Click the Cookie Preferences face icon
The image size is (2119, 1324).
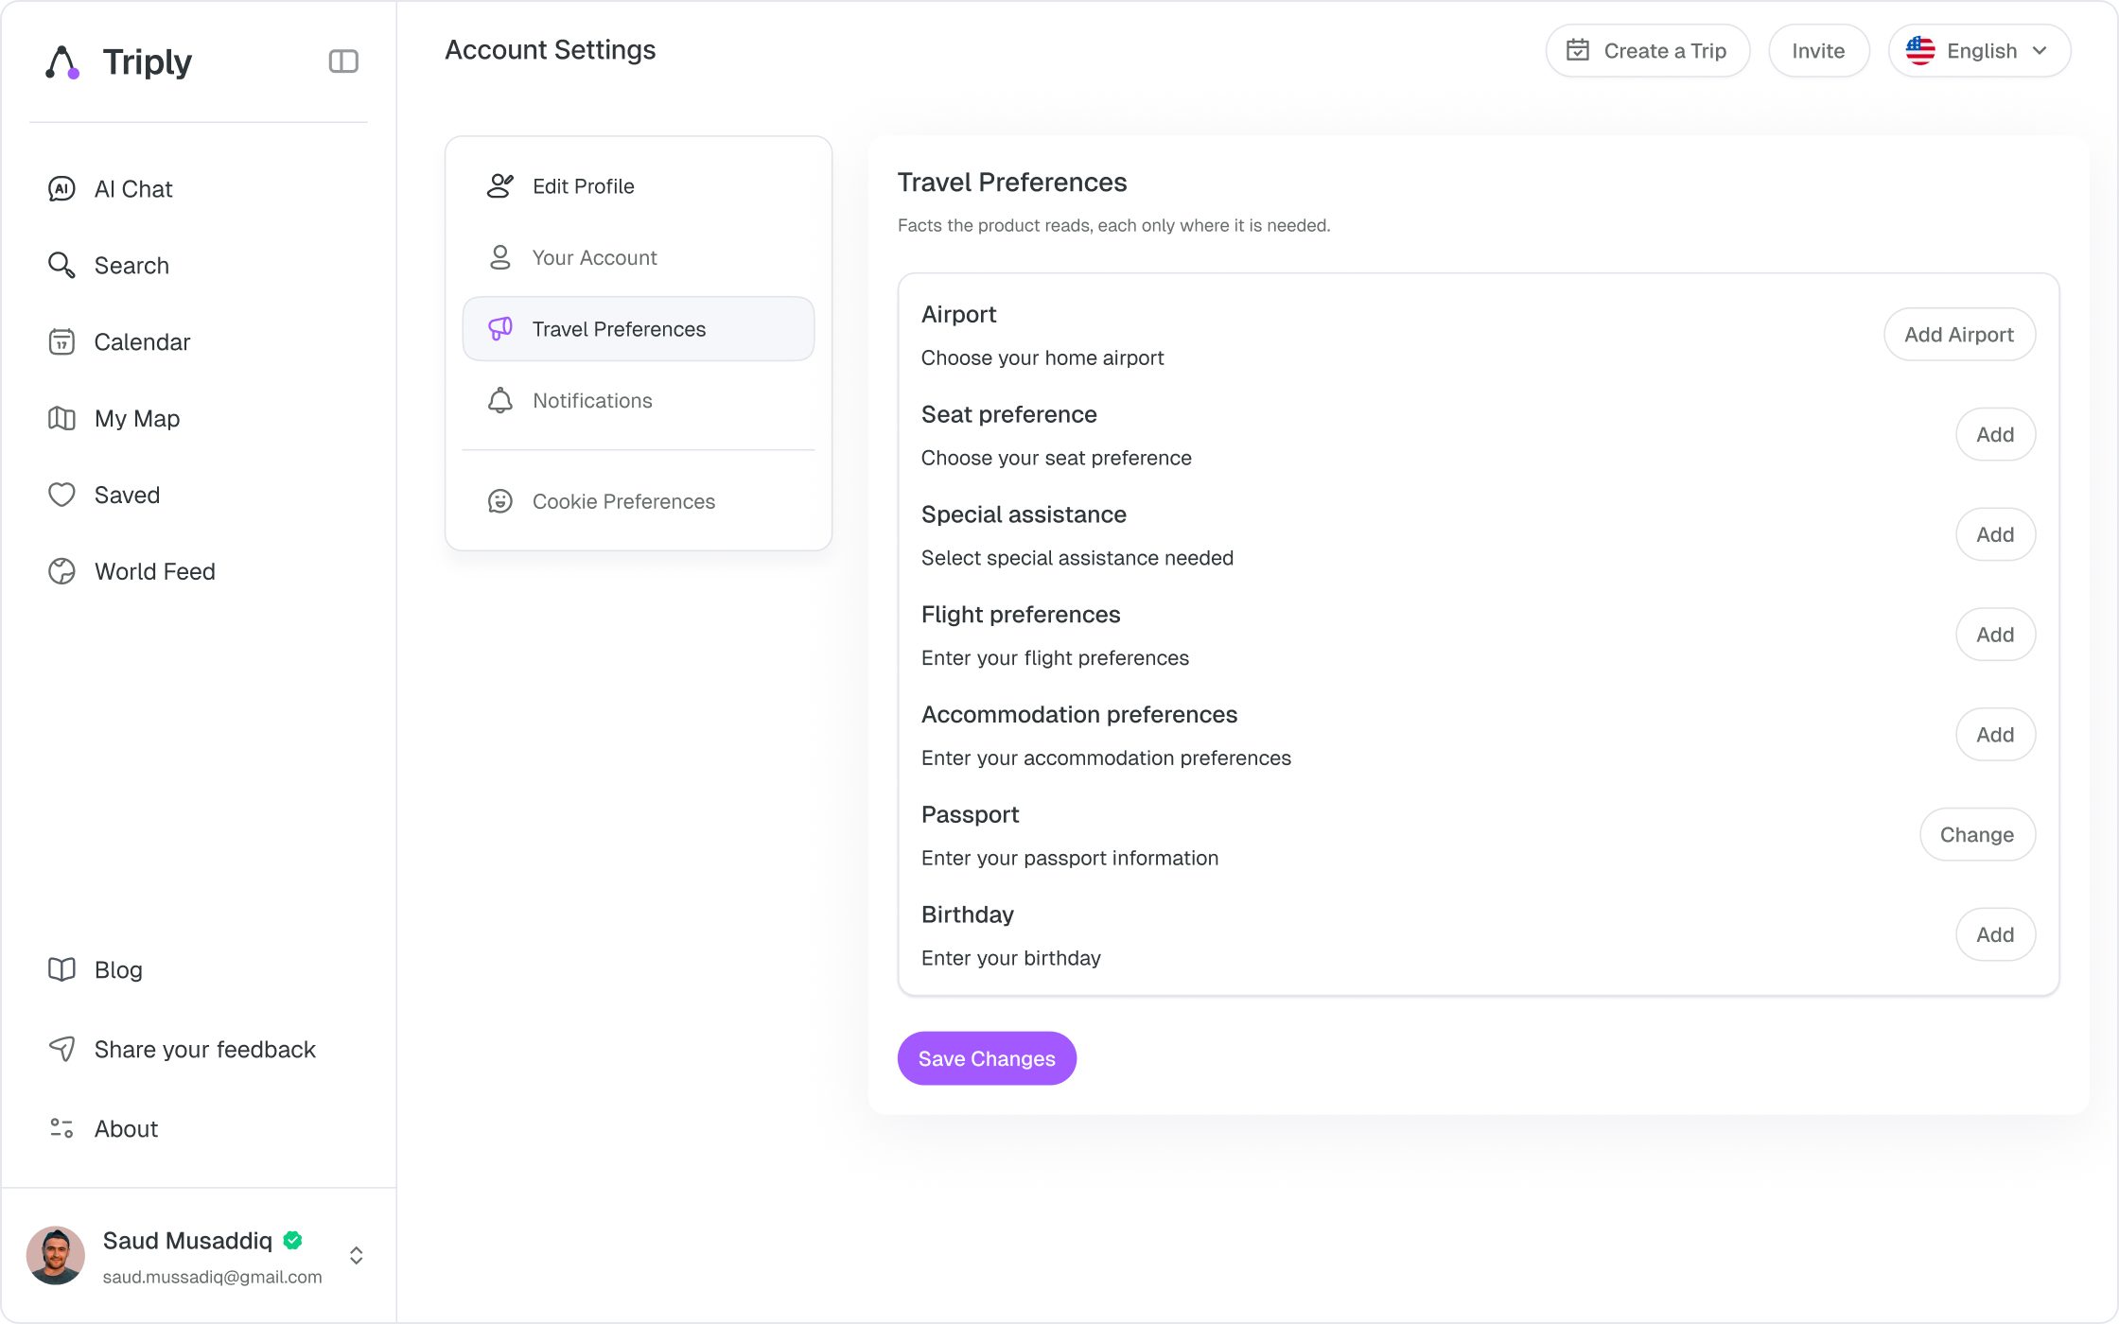coord(500,501)
